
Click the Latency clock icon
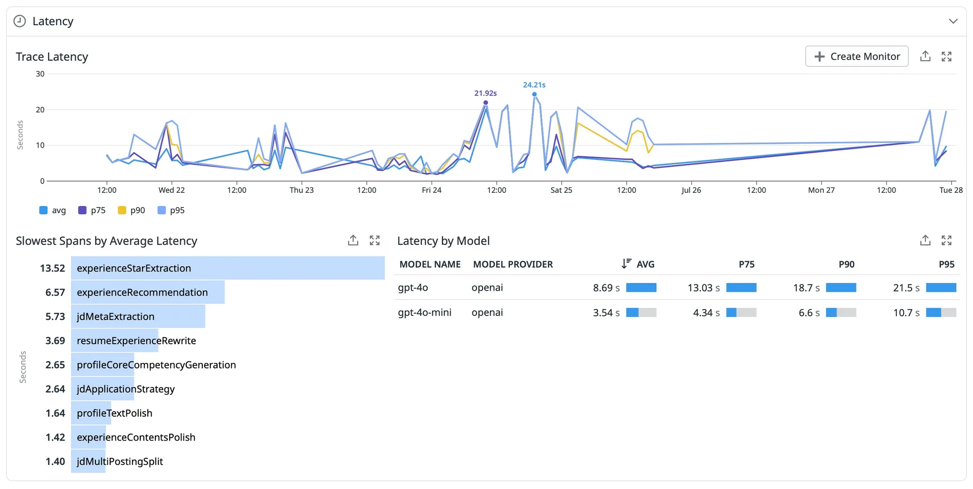19,21
